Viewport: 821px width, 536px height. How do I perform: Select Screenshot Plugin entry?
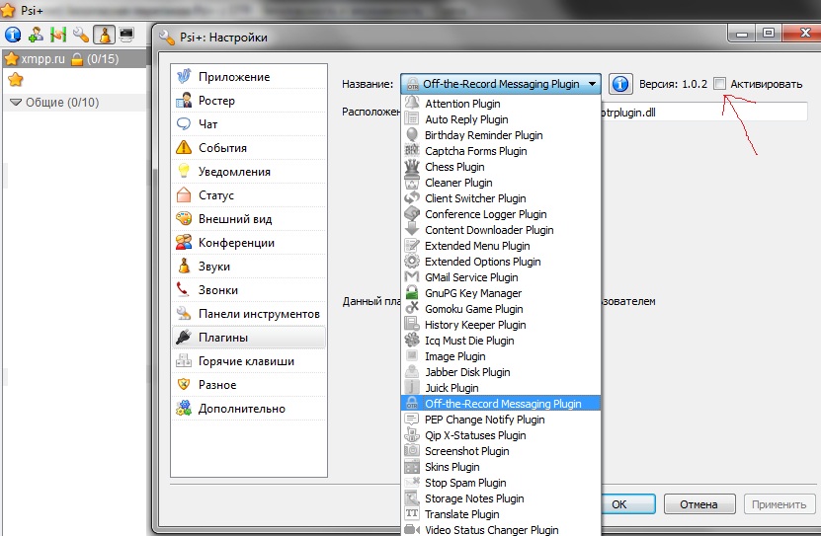point(501,451)
